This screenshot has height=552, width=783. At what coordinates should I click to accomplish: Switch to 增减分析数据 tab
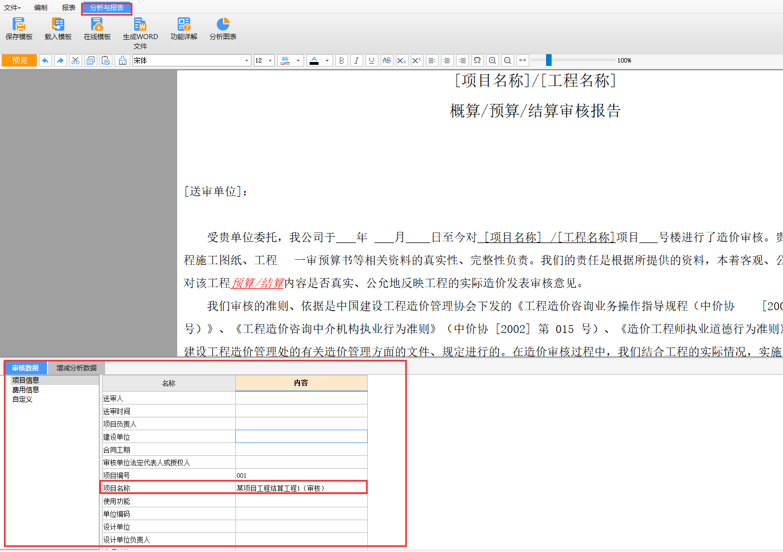click(x=77, y=368)
